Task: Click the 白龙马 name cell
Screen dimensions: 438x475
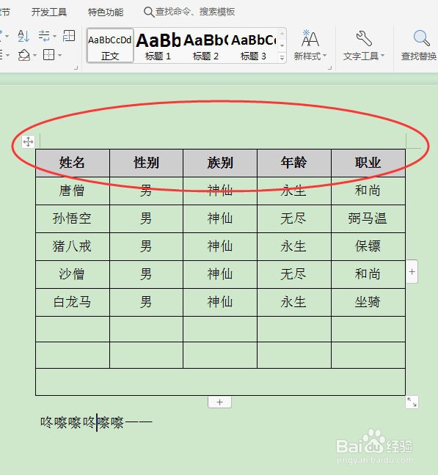Action: 73,302
